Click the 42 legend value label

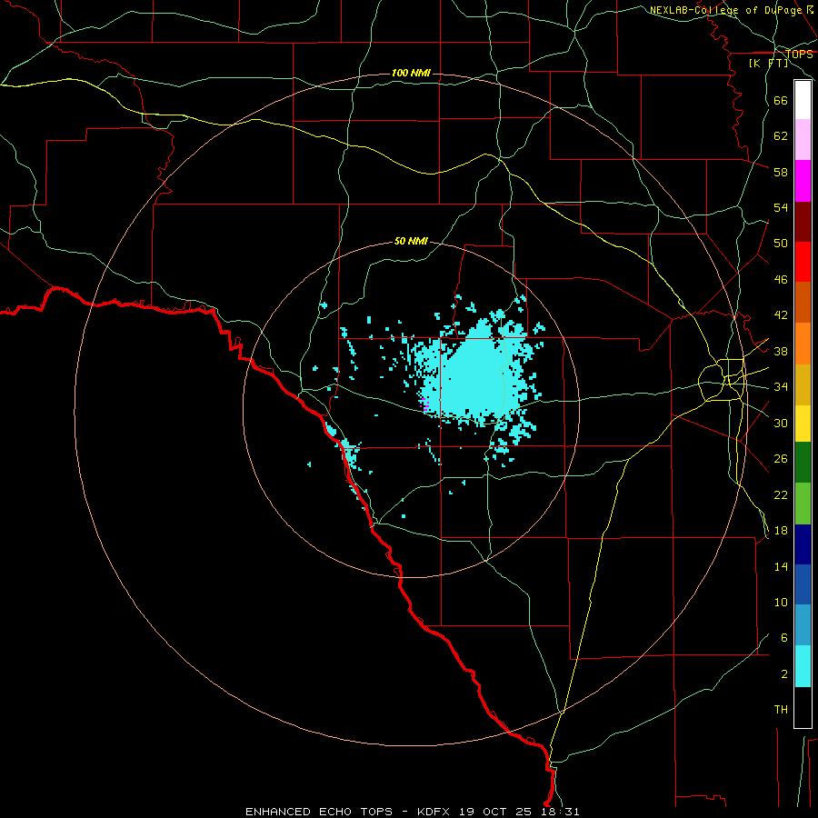pos(781,315)
